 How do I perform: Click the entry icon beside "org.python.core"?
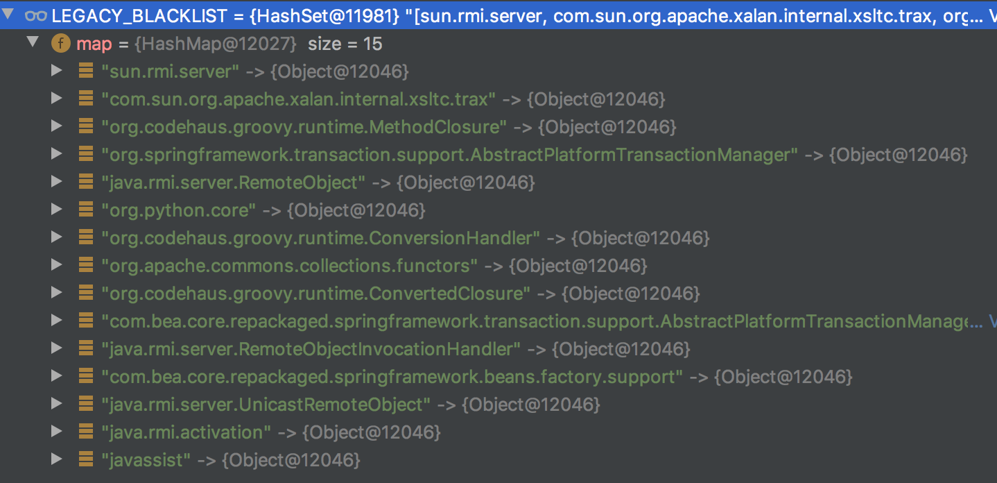(x=86, y=210)
